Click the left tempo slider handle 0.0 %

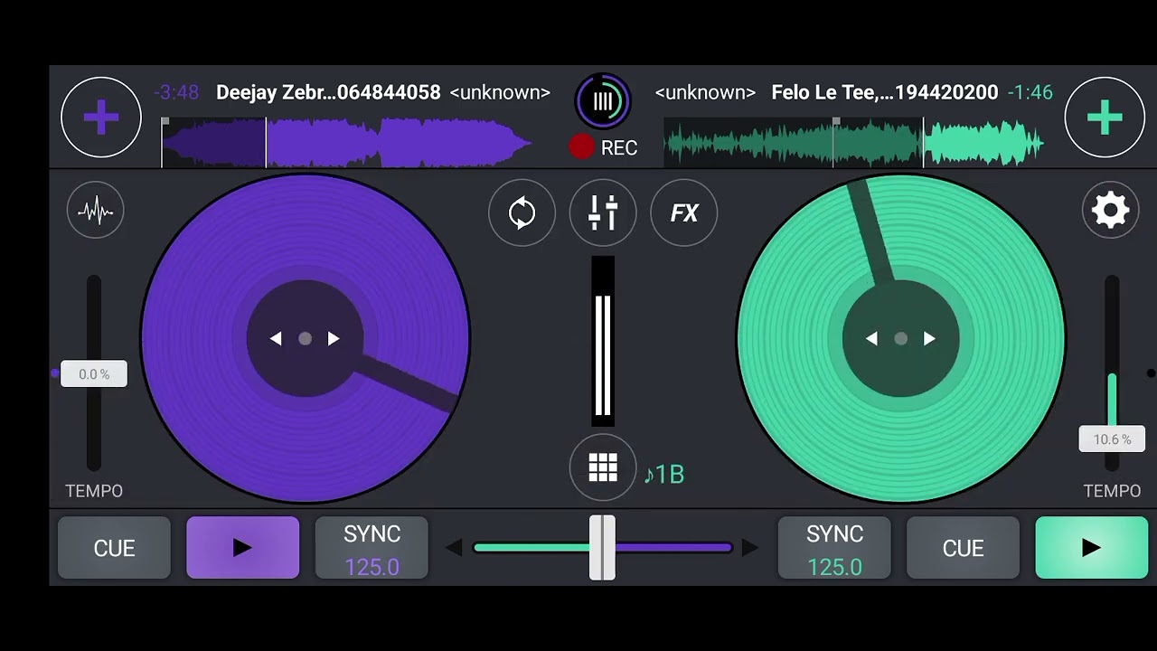pyautogui.click(x=94, y=373)
